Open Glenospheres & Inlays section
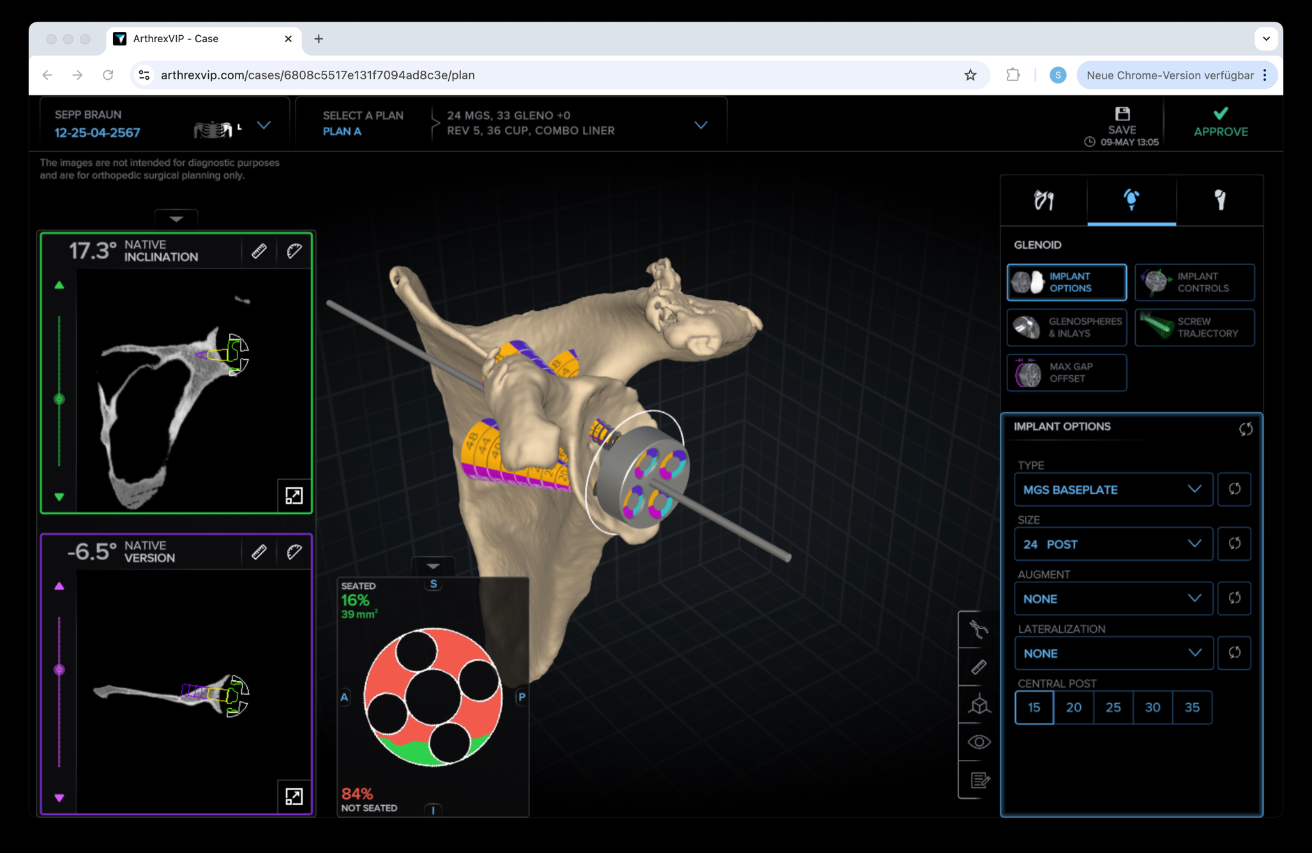1312x853 pixels. 1067,327
